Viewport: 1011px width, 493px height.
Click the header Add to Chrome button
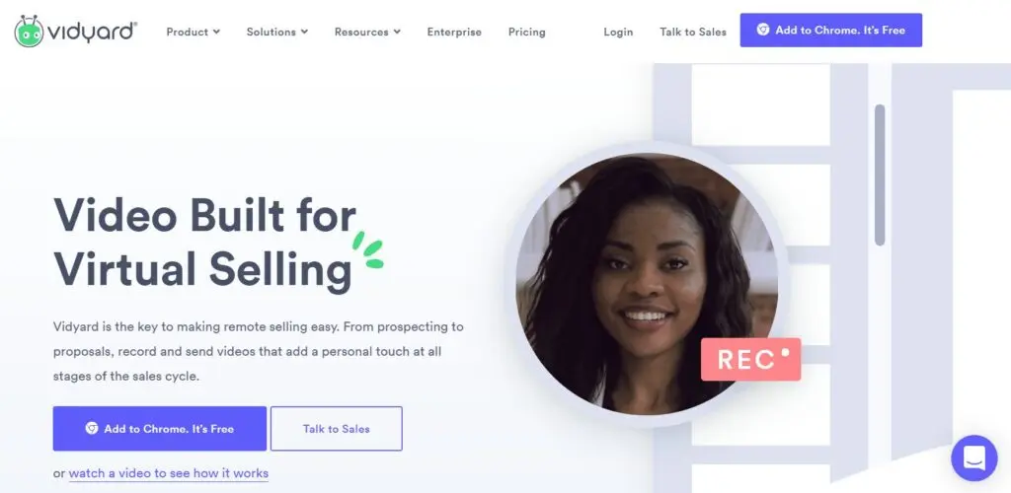[x=831, y=31]
